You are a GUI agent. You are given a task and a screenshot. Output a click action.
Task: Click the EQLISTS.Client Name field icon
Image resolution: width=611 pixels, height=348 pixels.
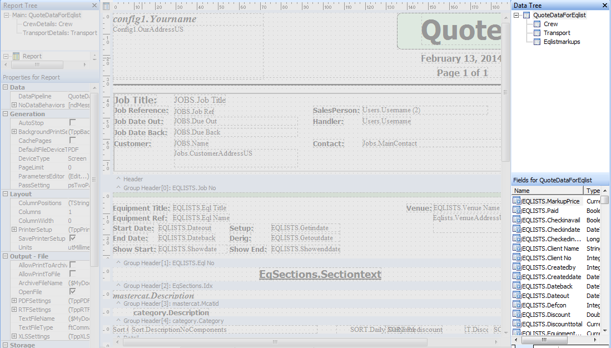coord(516,248)
